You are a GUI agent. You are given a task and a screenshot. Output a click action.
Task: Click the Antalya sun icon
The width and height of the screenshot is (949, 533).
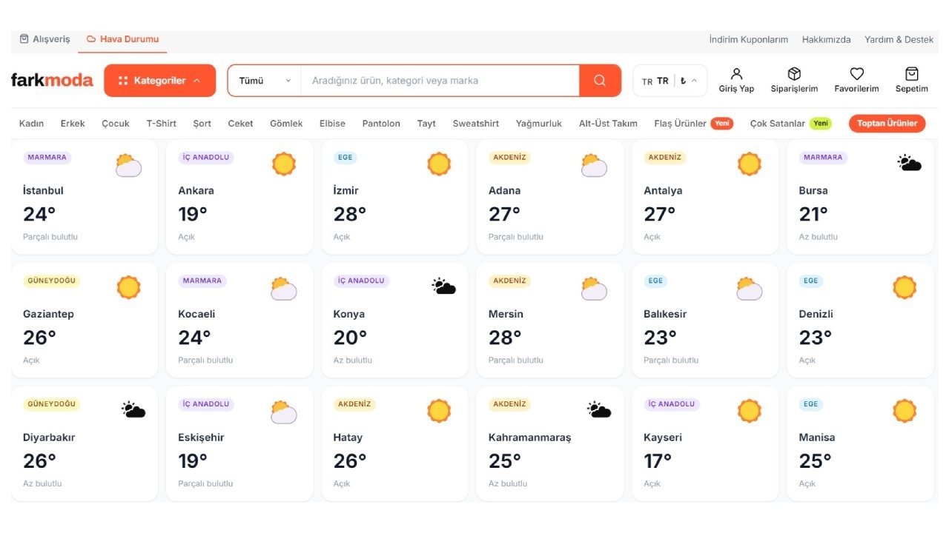750,164
